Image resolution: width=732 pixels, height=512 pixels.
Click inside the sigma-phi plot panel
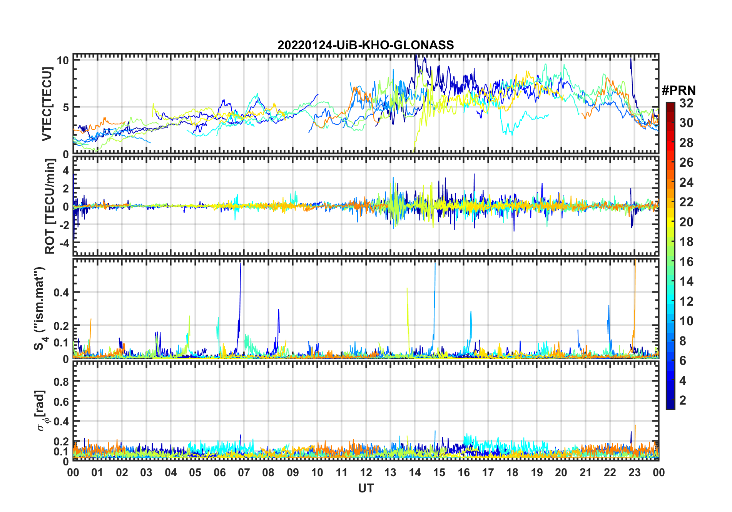click(366, 411)
